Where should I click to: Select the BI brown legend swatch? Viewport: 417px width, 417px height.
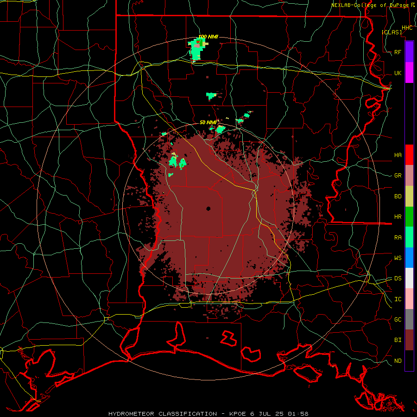(409, 340)
